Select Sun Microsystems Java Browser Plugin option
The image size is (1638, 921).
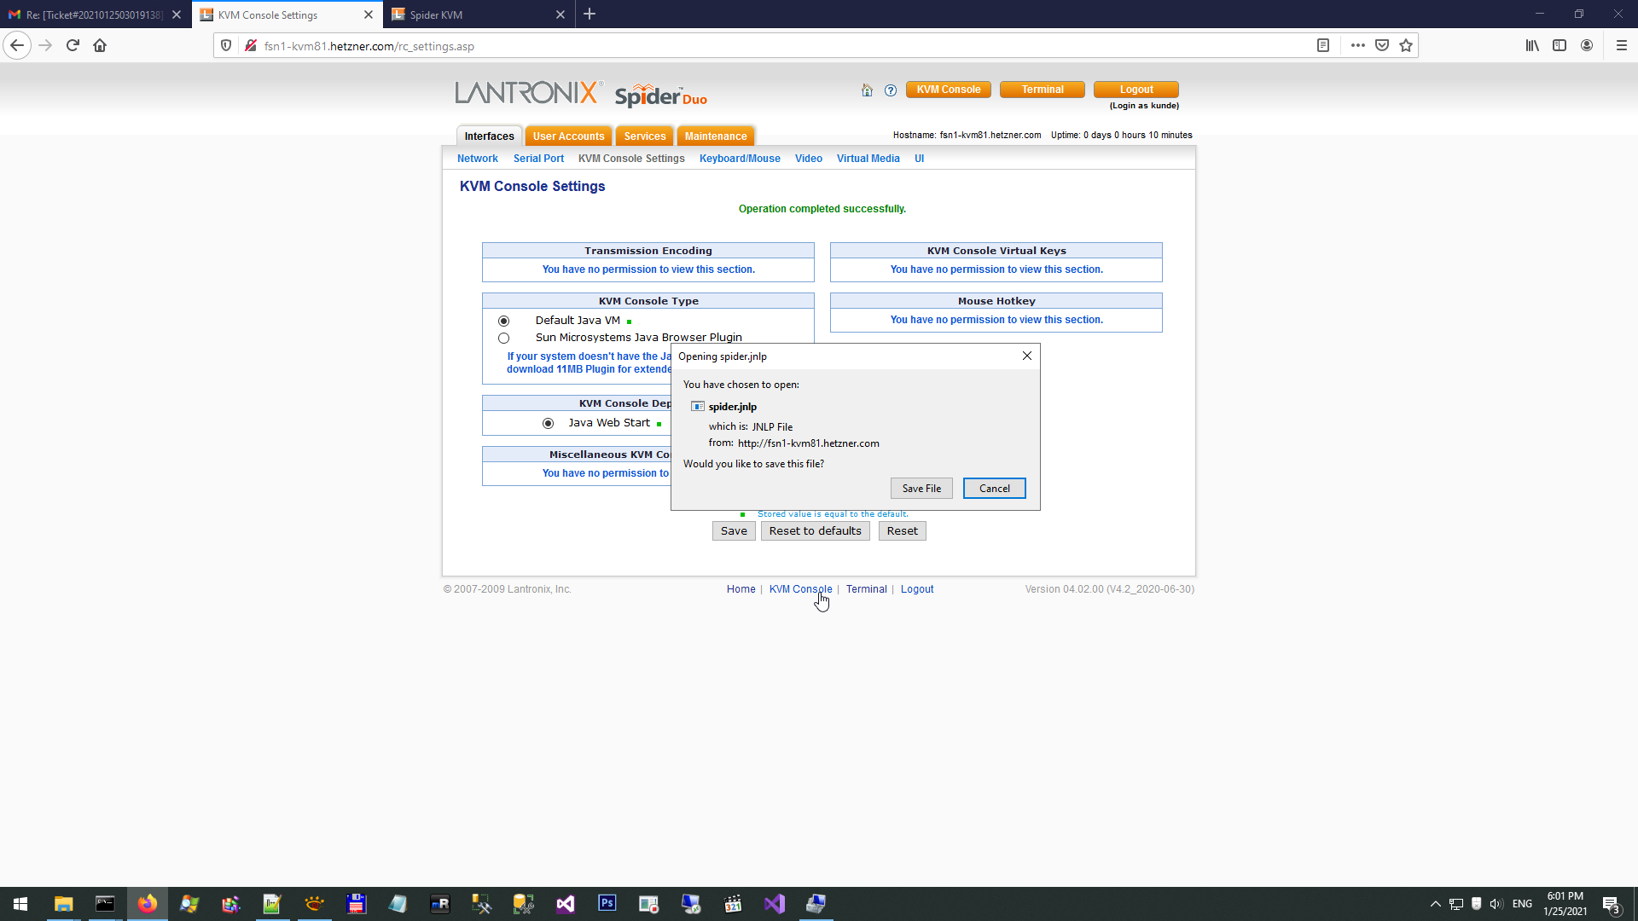coord(503,339)
